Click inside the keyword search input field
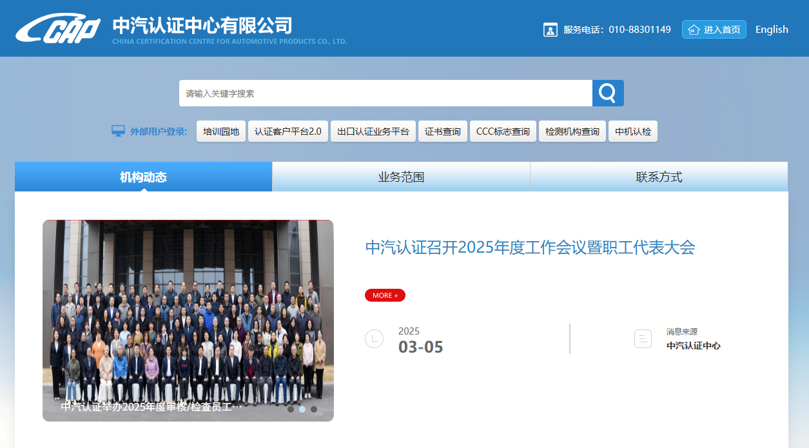 [385, 92]
